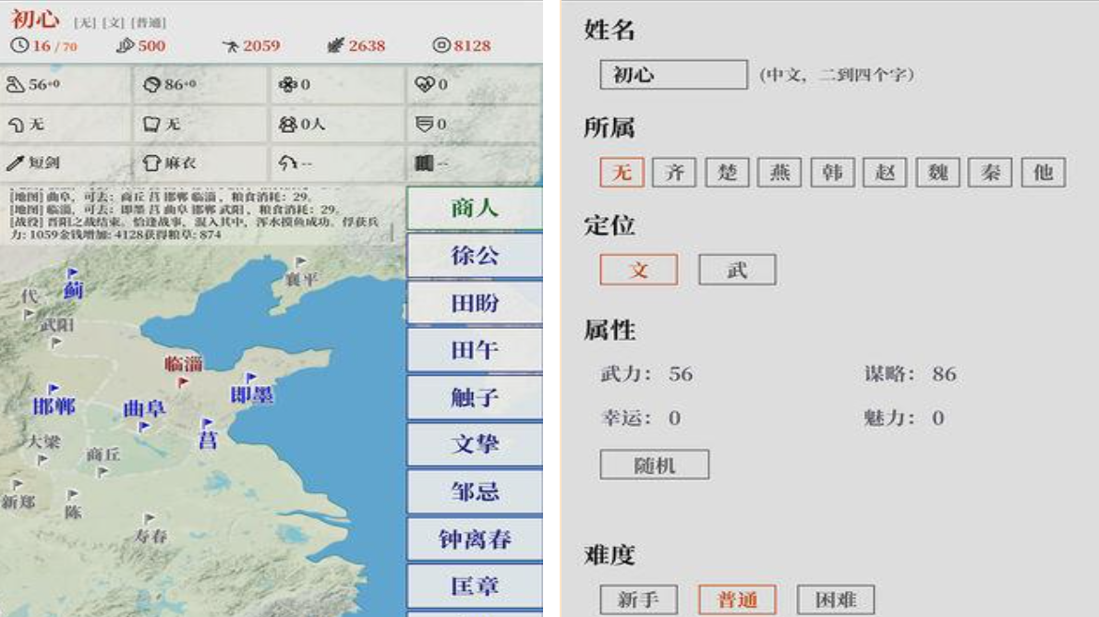Click the blue flag above 蓟

[73, 272]
